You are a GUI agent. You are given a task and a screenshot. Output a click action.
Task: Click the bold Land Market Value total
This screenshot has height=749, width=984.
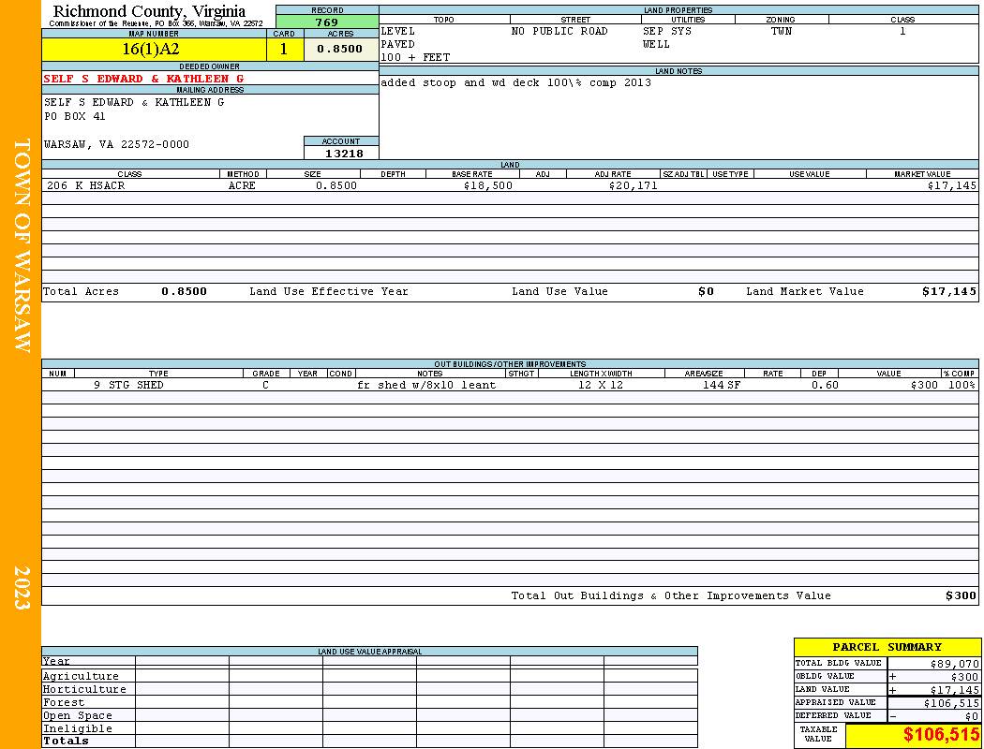(x=949, y=291)
